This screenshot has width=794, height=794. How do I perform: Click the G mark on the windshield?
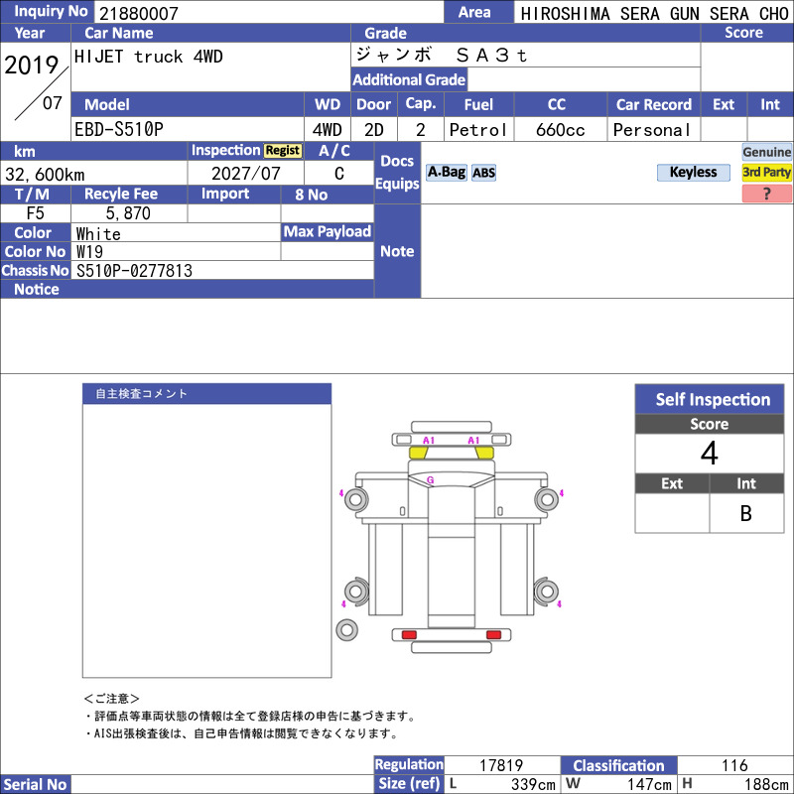click(x=430, y=480)
